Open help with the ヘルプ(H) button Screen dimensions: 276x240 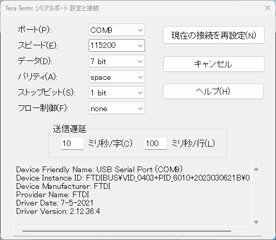tap(213, 91)
